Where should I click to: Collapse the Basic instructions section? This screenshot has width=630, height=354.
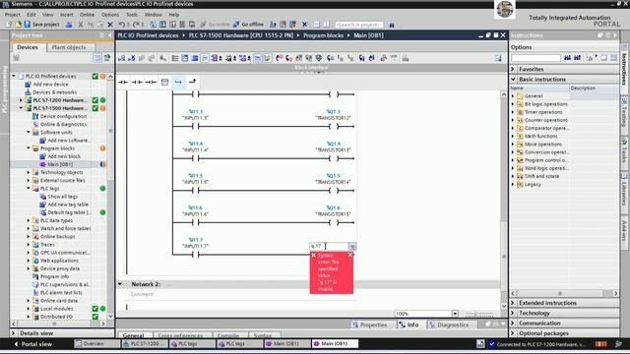pyautogui.click(x=513, y=79)
